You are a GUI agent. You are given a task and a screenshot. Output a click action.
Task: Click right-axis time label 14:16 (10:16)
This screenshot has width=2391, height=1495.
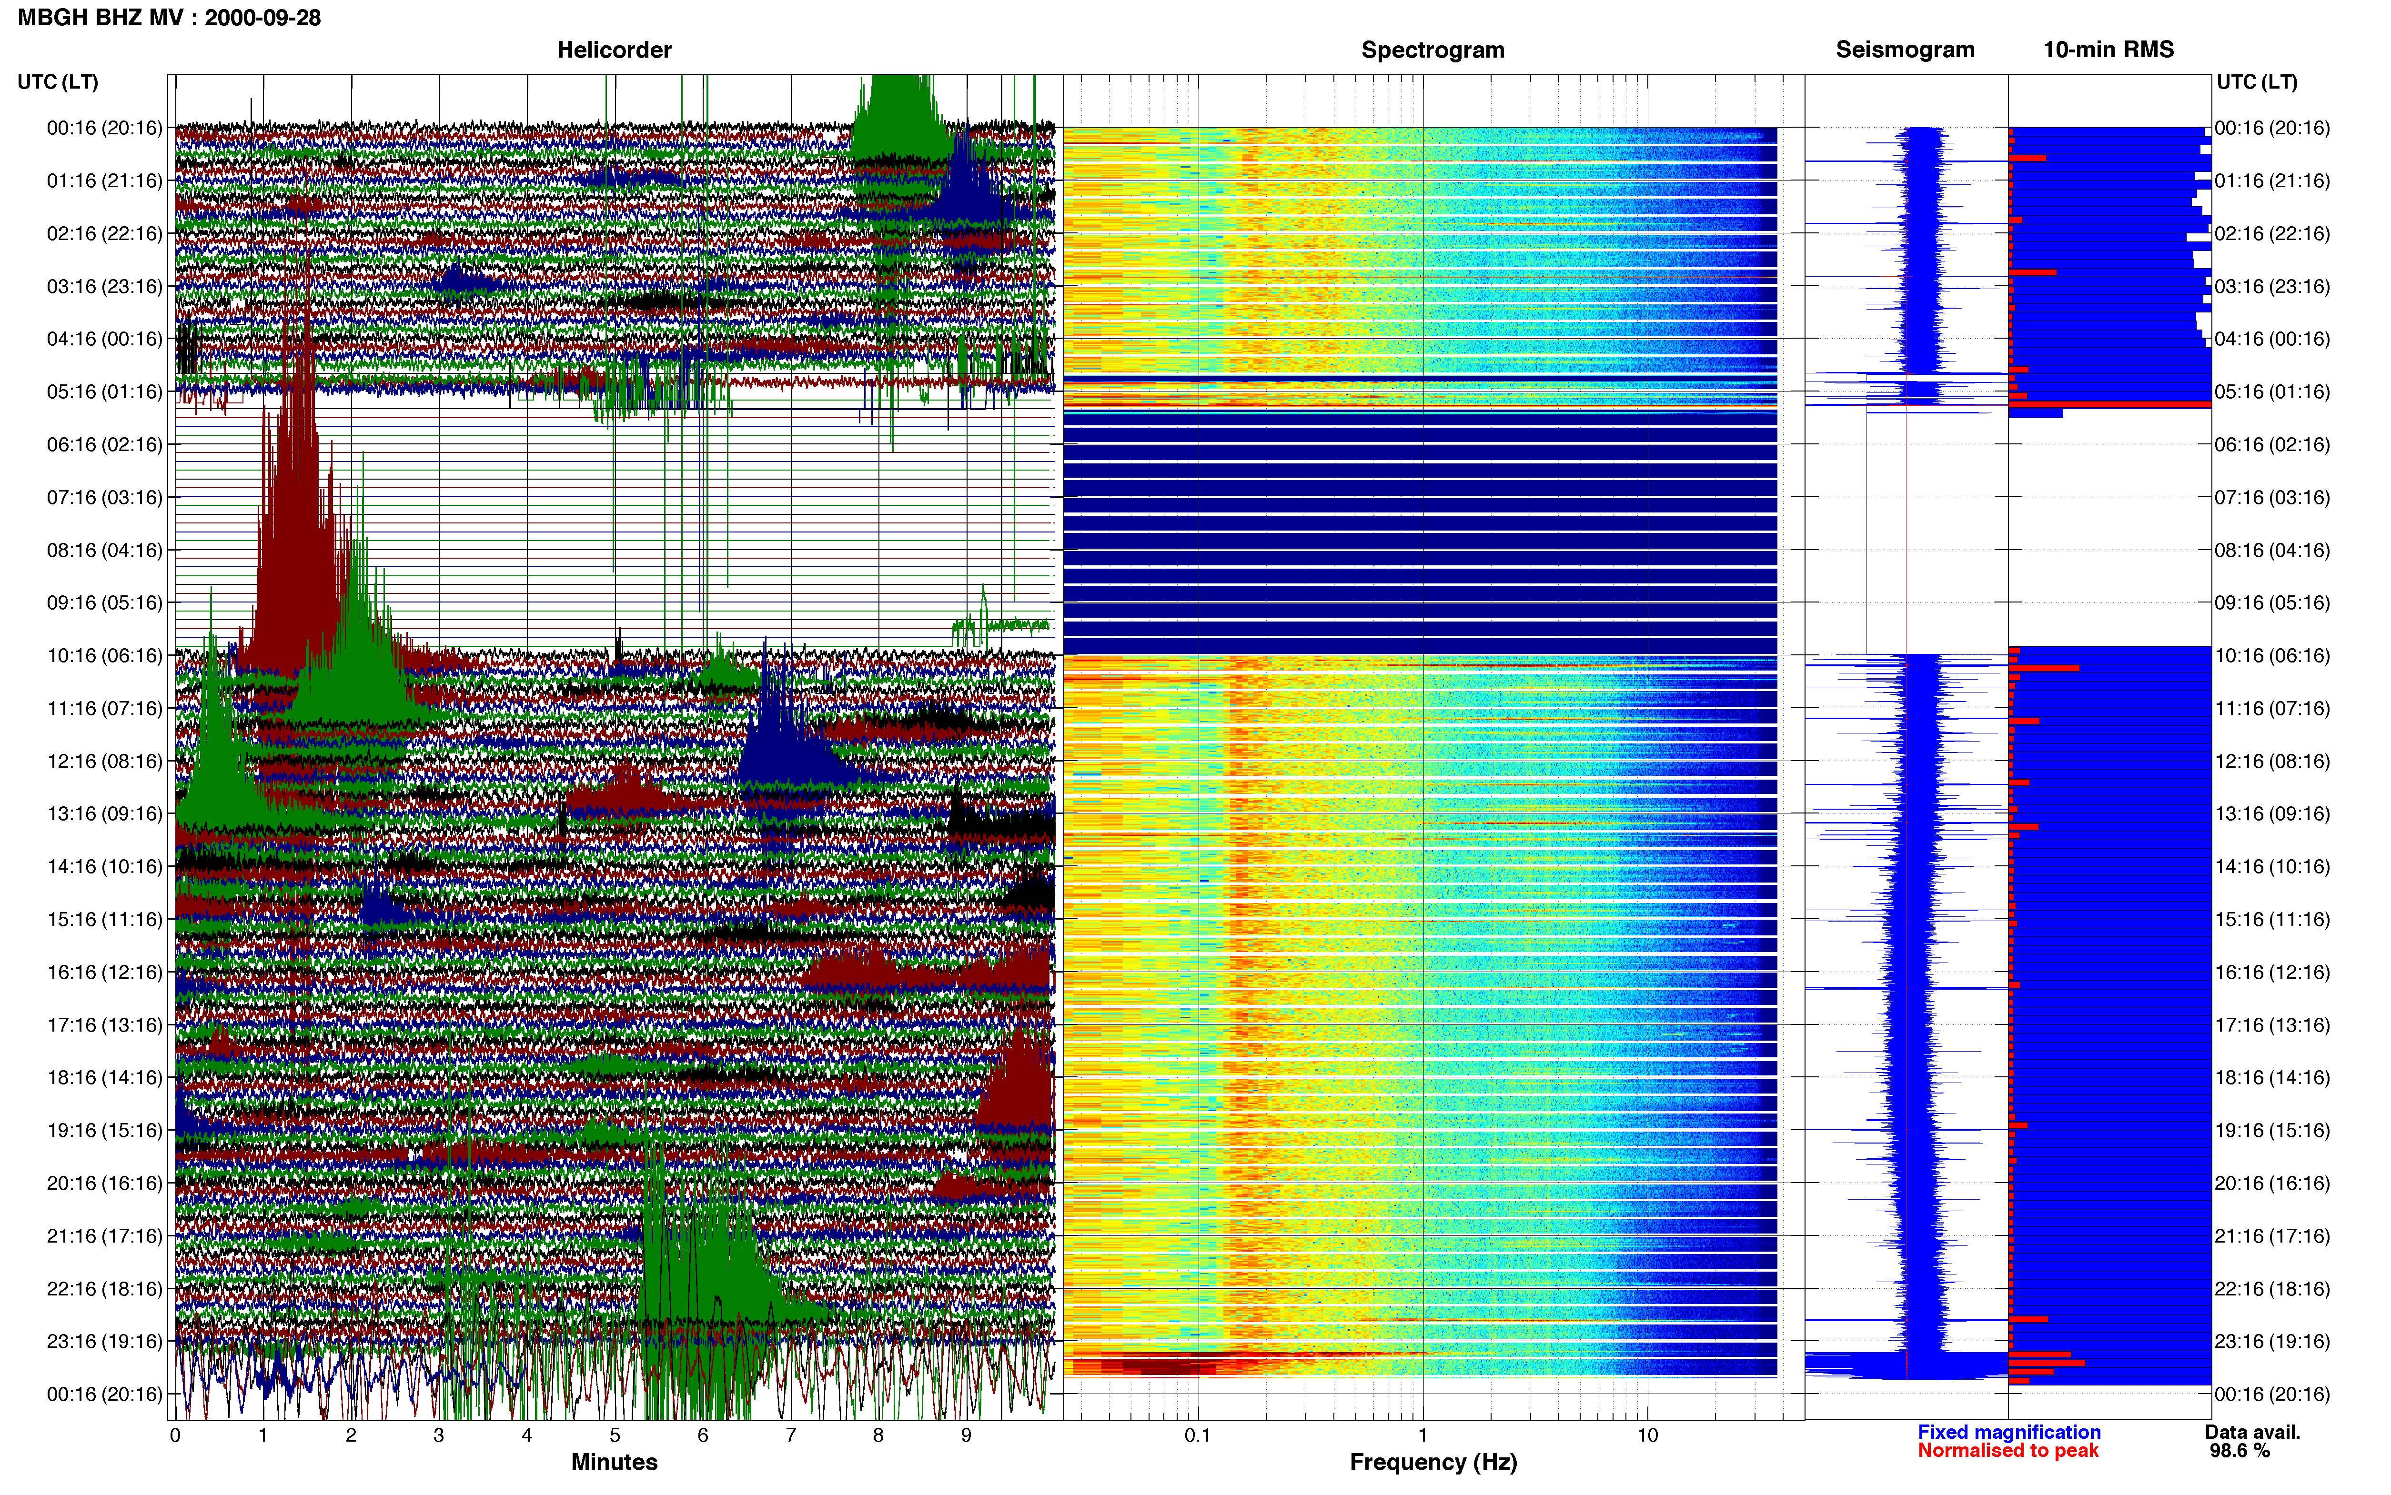(x=2272, y=867)
